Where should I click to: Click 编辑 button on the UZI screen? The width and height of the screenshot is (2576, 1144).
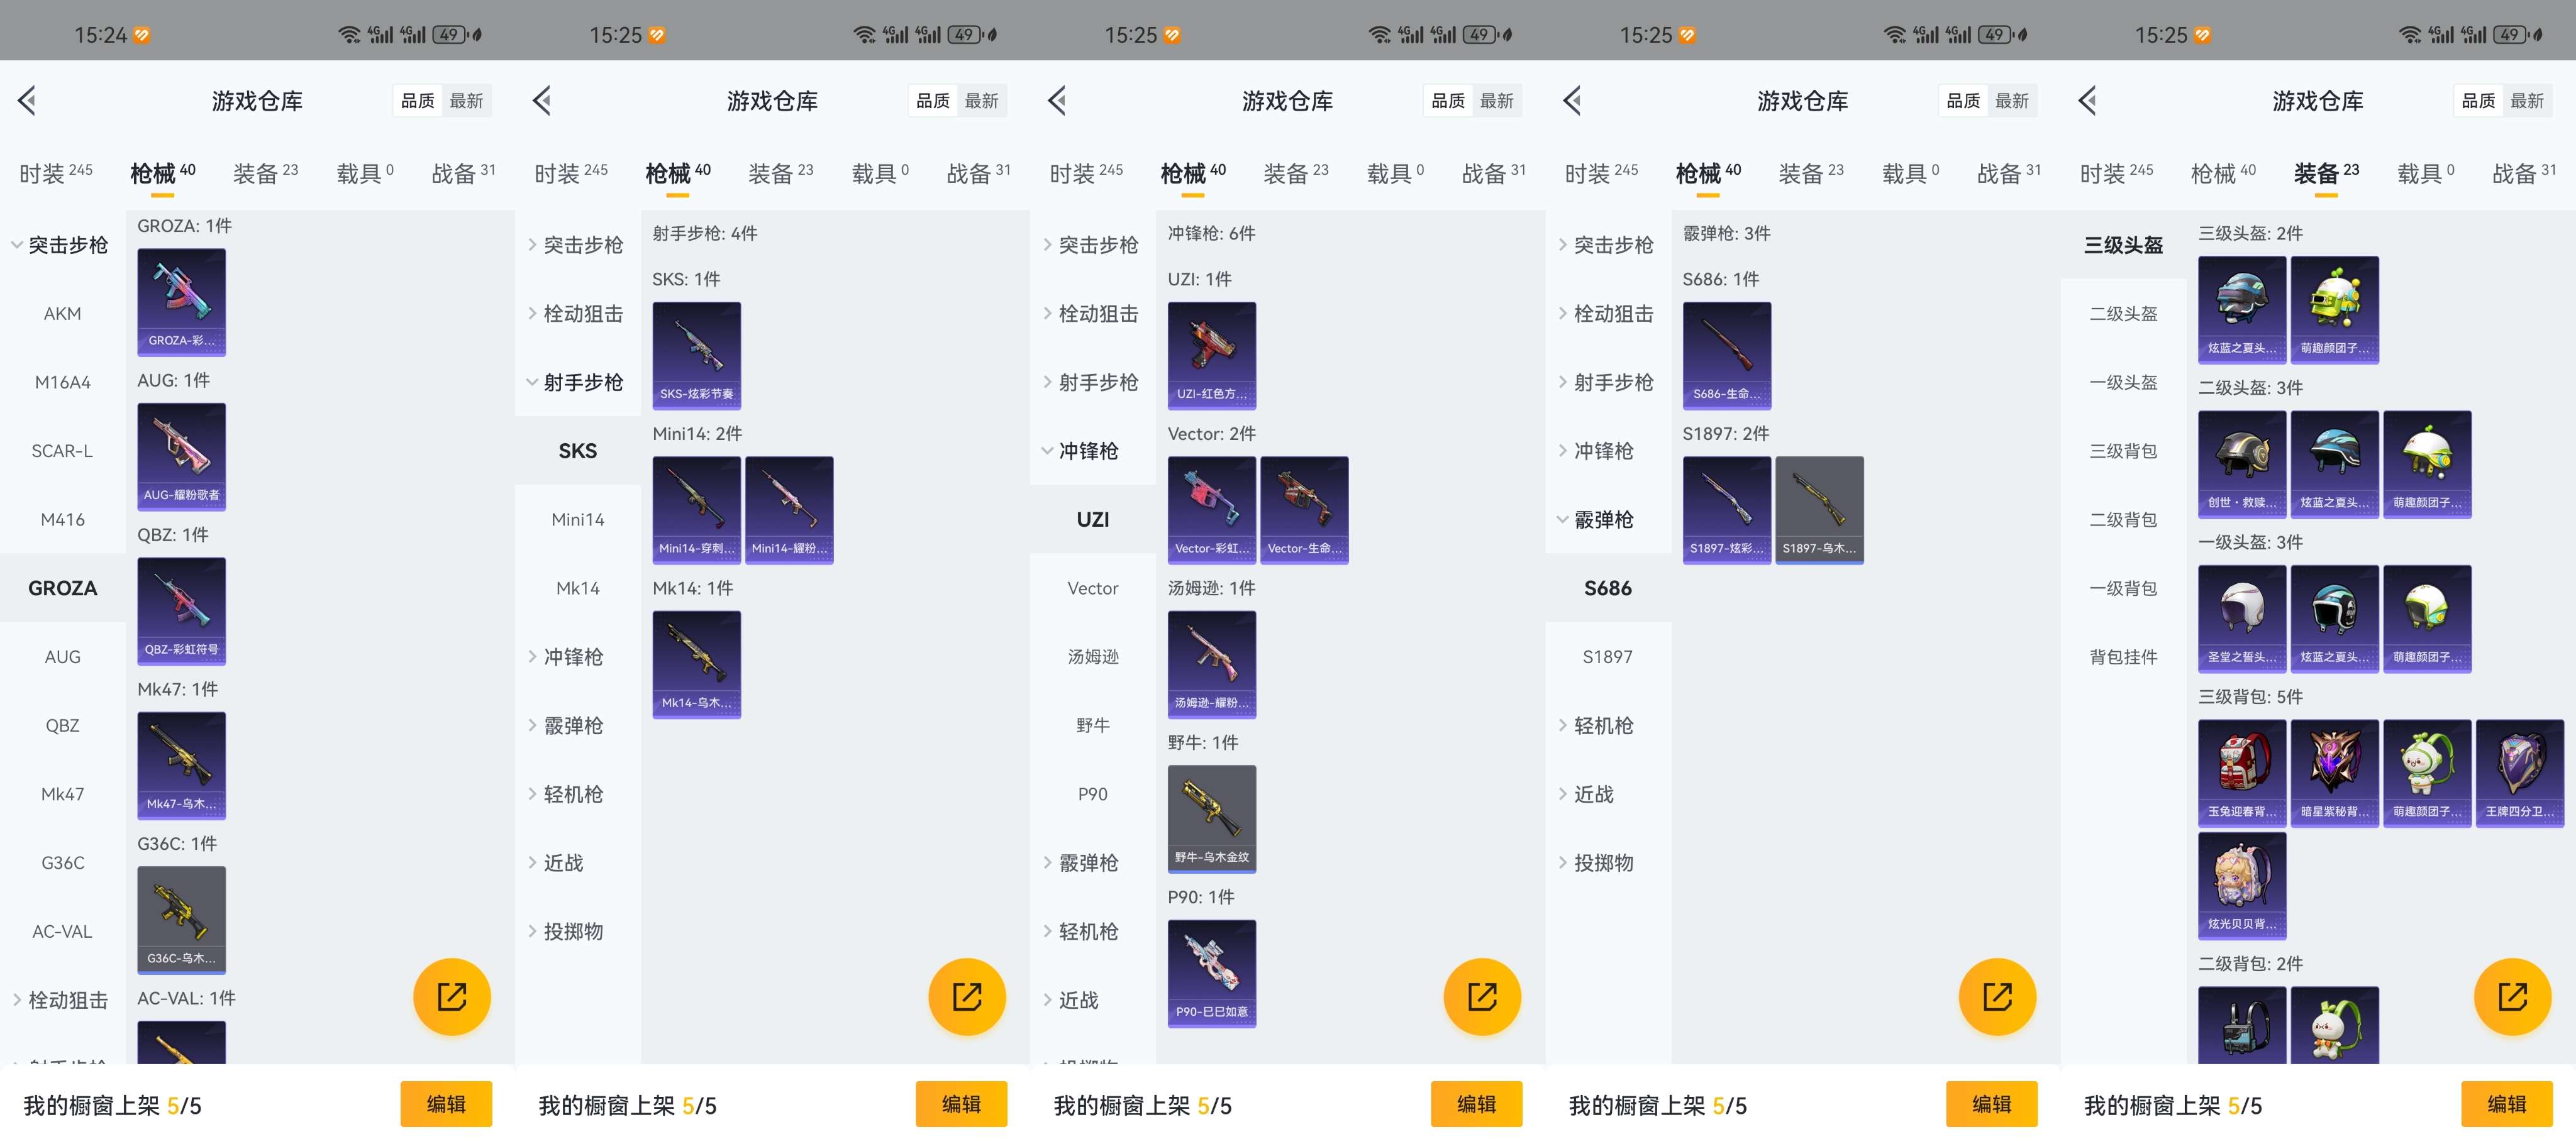[x=1476, y=1104]
